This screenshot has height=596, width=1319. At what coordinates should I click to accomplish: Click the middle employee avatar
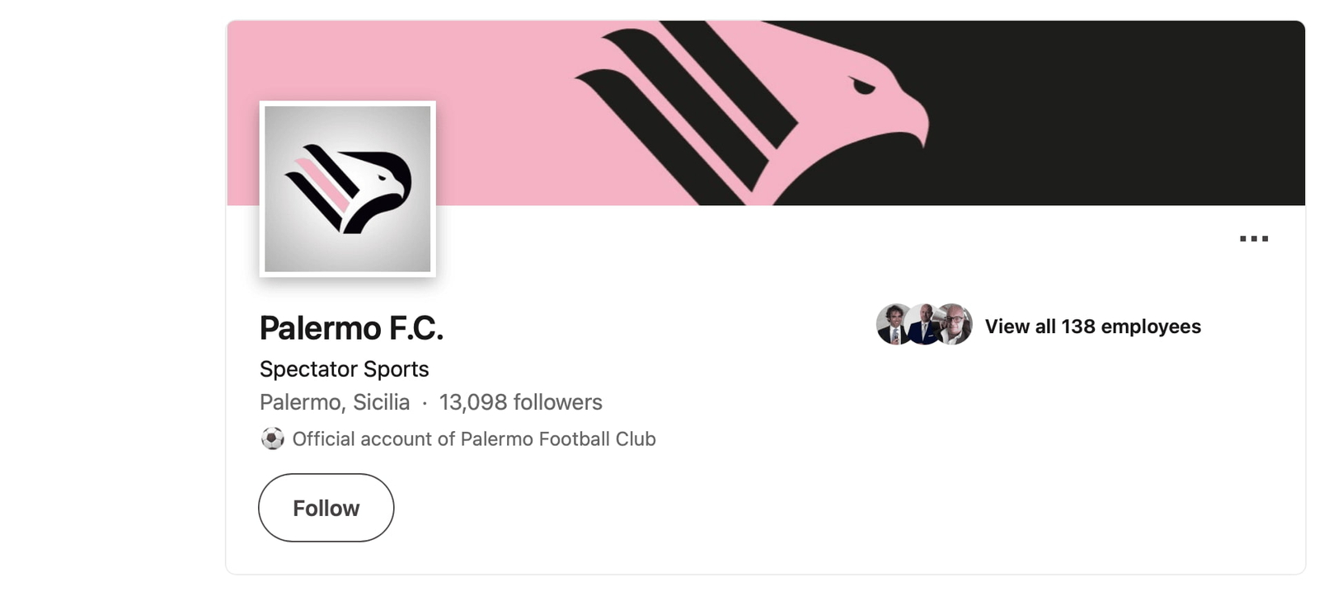click(924, 324)
